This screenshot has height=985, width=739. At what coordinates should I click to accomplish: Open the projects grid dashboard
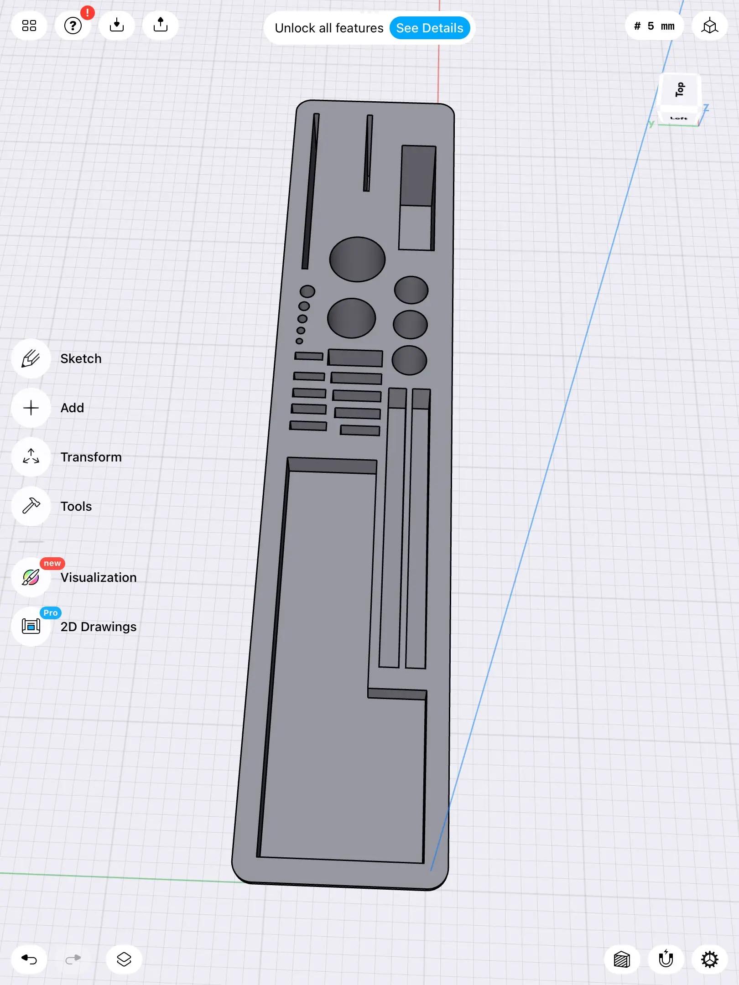click(29, 26)
